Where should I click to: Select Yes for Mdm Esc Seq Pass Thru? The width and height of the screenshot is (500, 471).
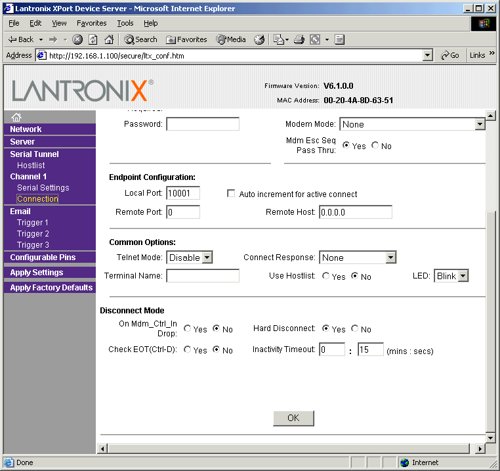pos(346,145)
